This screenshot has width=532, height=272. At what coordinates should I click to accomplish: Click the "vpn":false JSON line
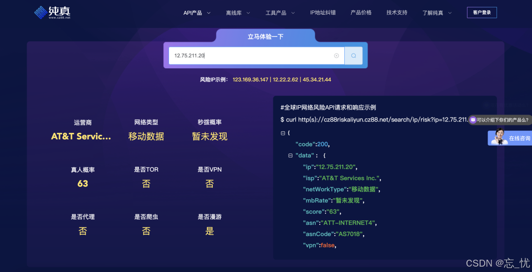[321, 245]
